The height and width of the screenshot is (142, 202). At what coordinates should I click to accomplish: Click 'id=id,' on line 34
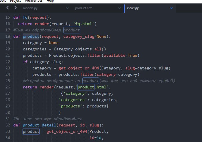point(97,138)
